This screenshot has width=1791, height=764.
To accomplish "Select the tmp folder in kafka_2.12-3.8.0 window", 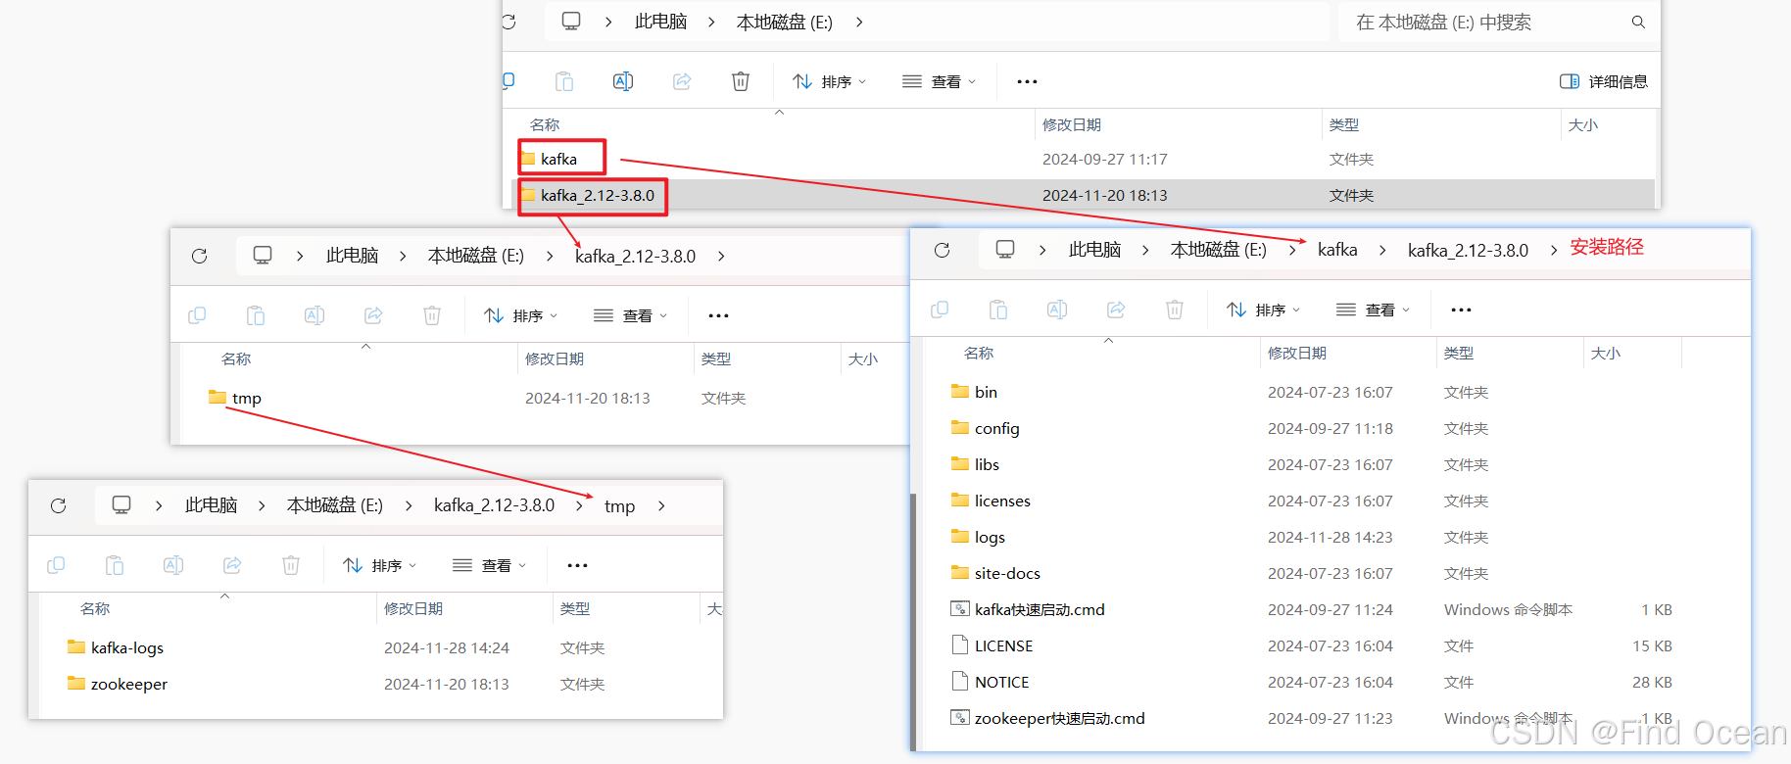I will pos(235,398).
